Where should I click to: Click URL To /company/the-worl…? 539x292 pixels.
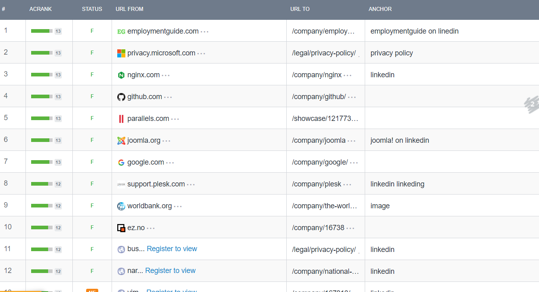(x=325, y=206)
